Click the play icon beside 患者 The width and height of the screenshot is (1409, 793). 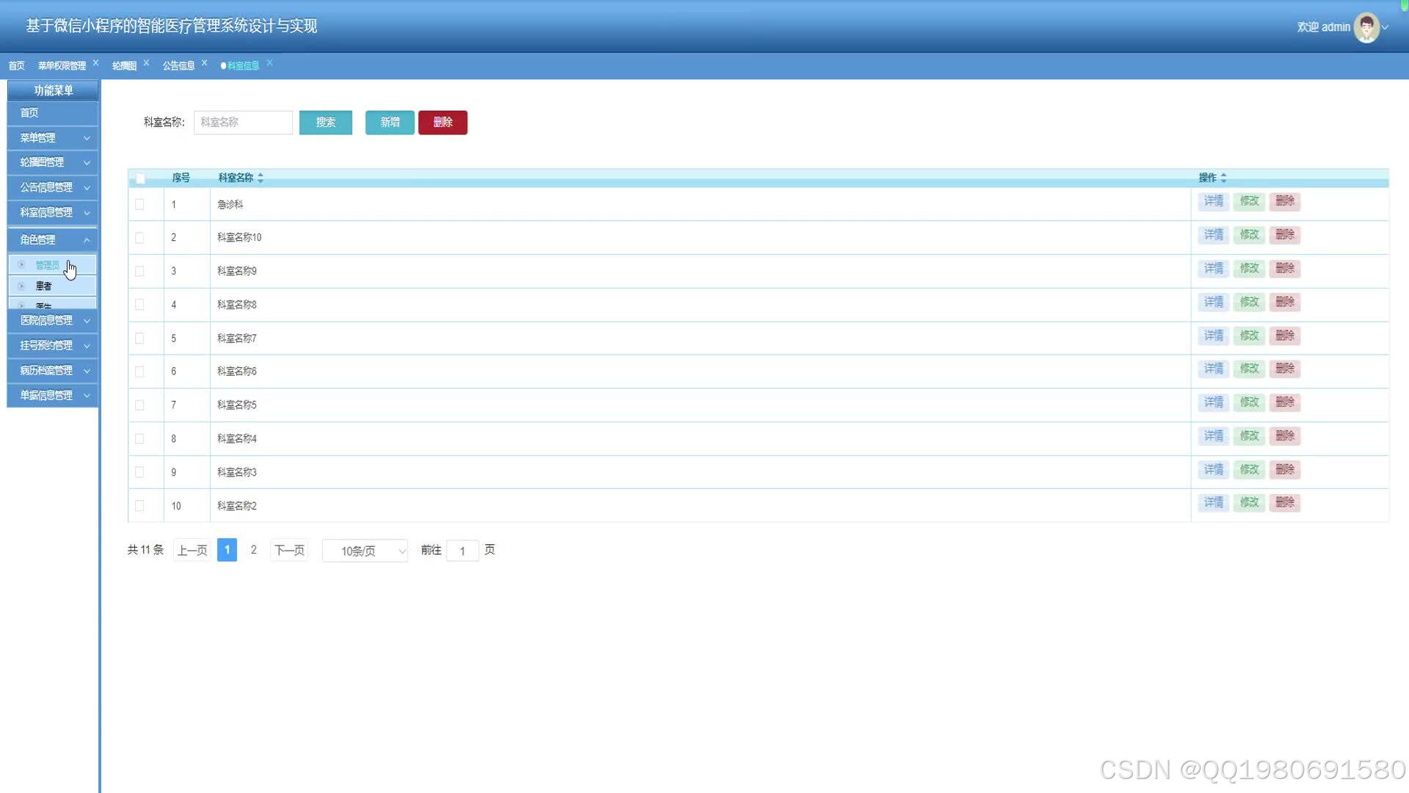[21, 286]
